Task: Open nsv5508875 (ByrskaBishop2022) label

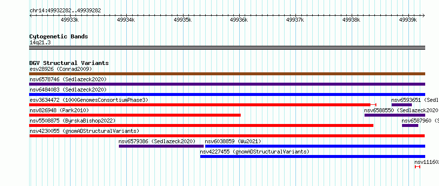Action: [x=73, y=121]
